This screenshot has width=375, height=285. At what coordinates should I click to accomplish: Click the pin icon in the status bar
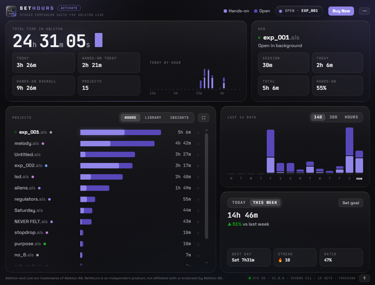(x=365, y=278)
